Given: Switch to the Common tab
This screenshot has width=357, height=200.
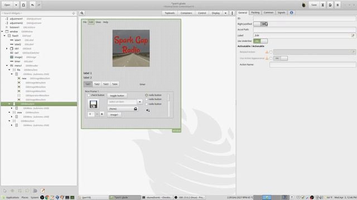Looking at the screenshot, I should coord(268,13).
